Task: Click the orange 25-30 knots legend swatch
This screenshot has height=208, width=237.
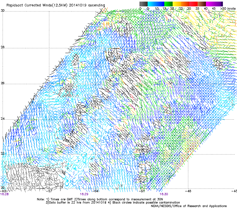Action: click(185, 4)
